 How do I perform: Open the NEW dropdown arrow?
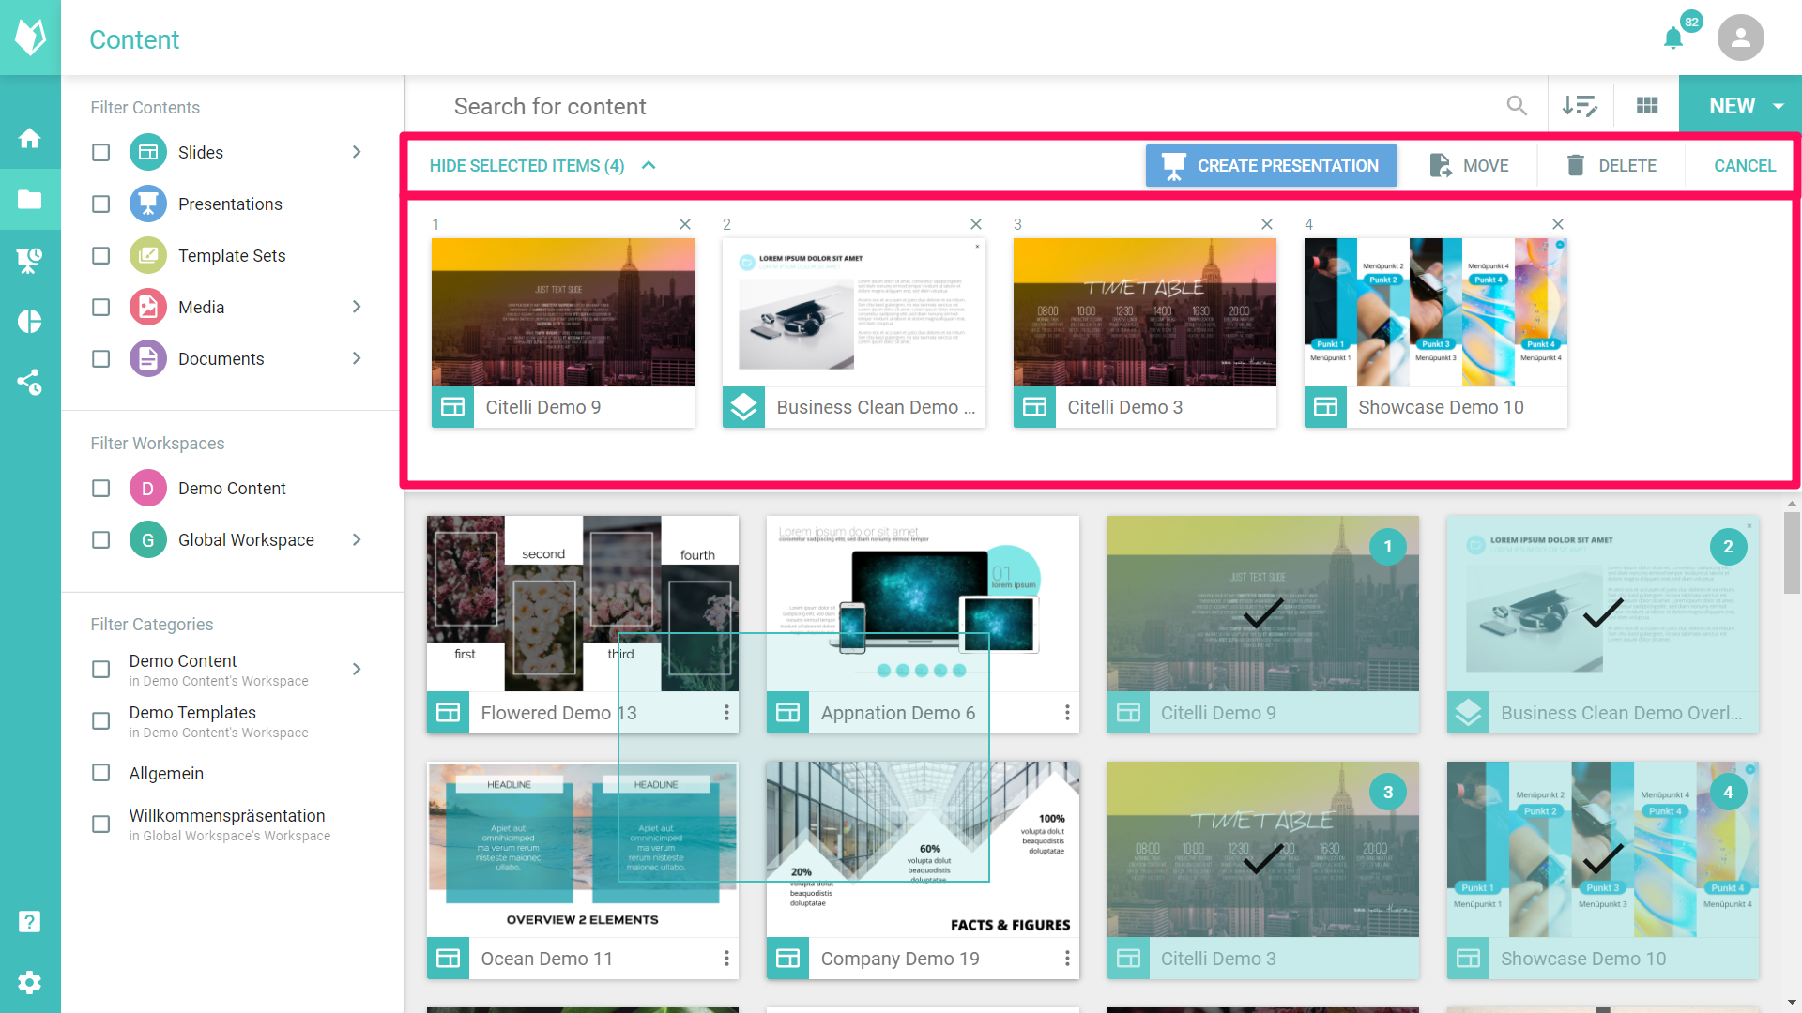pyautogui.click(x=1779, y=106)
